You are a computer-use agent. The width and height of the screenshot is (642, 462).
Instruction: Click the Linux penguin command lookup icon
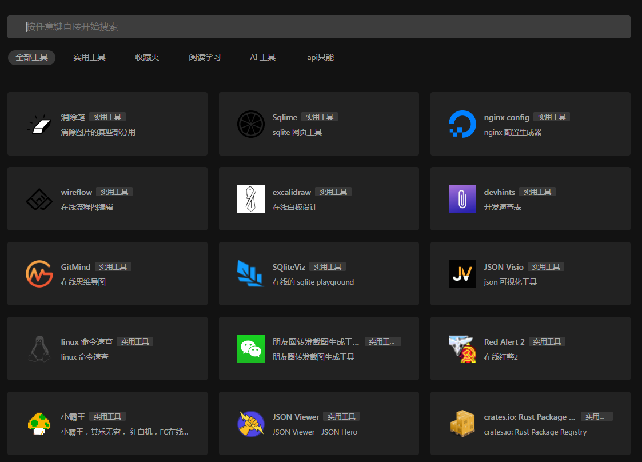39,349
